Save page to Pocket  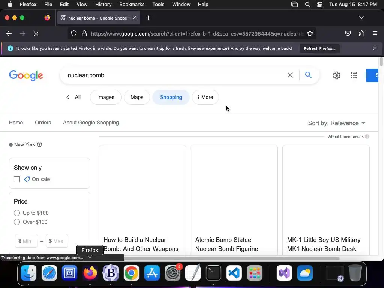(x=348, y=33)
